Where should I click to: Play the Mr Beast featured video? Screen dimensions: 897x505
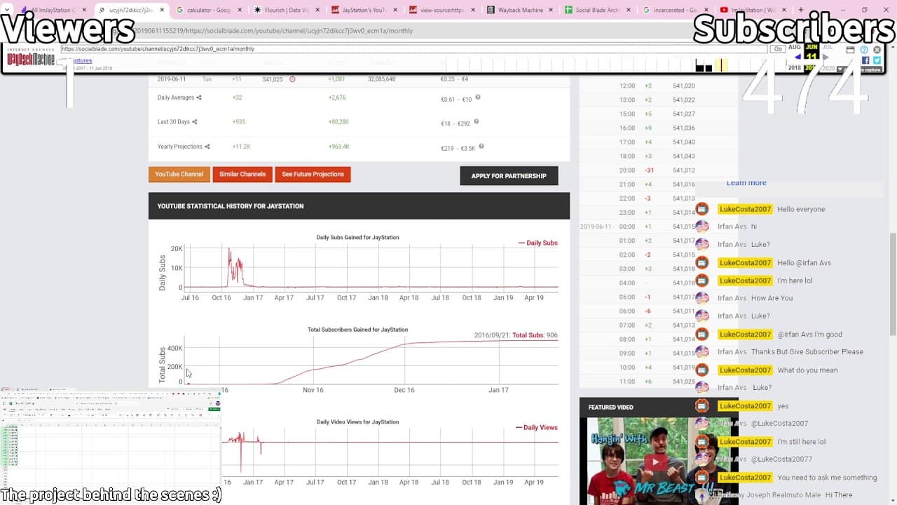click(656, 461)
